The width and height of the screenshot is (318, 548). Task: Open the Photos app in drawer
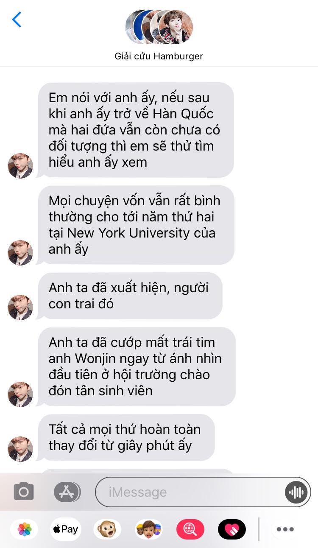(25, 529)
